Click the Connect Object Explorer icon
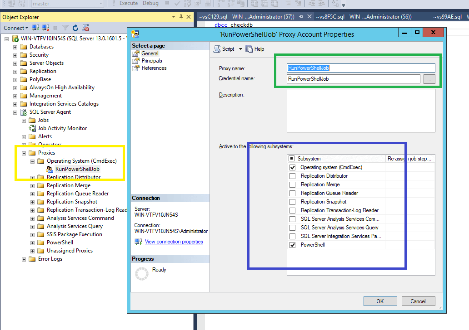469x330 pixels. (35, 28)
